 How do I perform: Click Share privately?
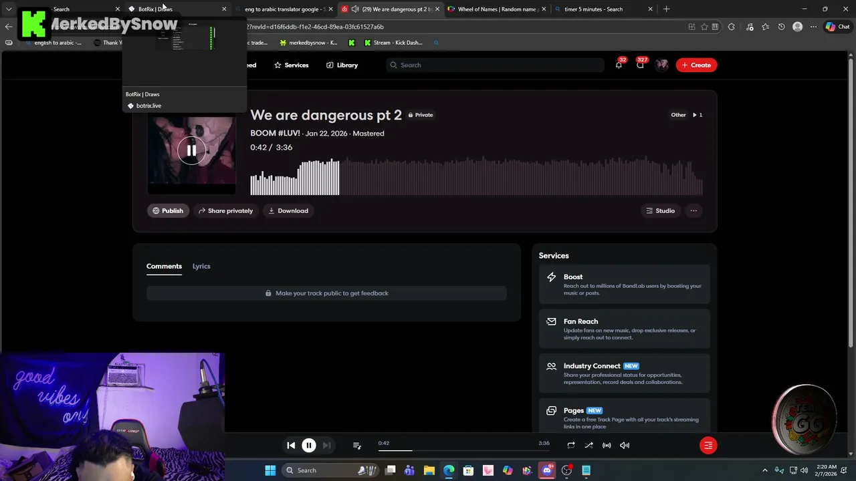pos(225,210)
